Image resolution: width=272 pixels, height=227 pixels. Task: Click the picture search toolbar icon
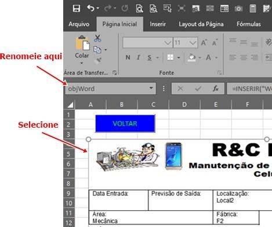pos(195,9)
